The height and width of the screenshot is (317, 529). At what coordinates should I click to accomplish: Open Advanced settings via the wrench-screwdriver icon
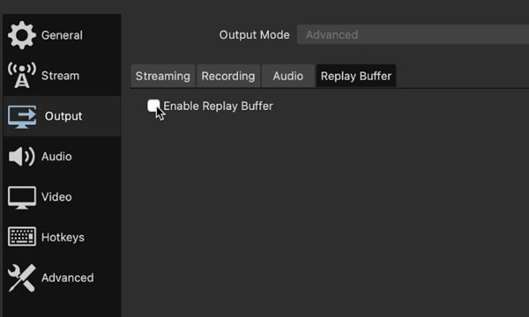[x=22, y=277]
